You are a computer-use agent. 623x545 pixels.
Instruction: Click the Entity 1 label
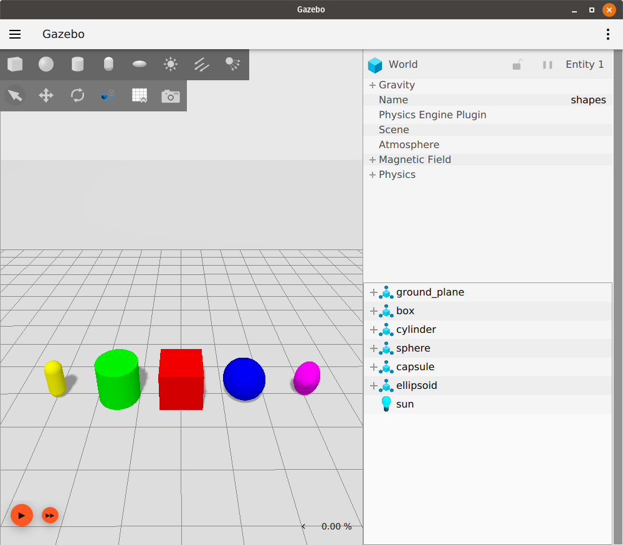[x=584, y=65]
